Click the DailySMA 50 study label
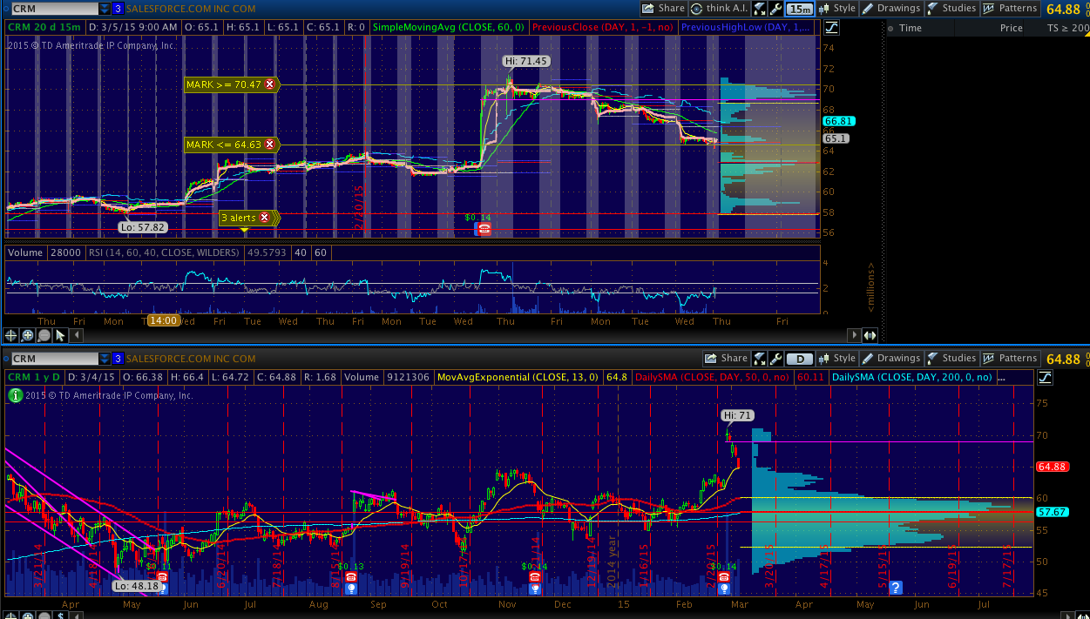The image size is (1090, 619). (712, 377)
